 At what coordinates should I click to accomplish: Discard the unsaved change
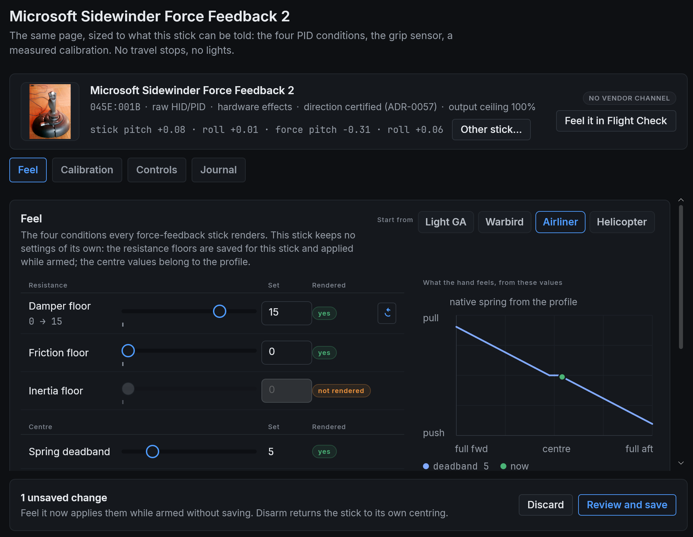coord(545,505)
